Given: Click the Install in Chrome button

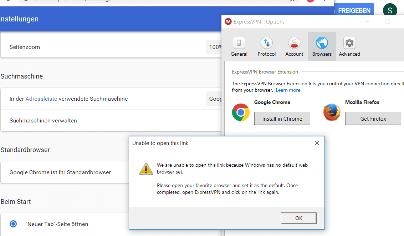Looking at the screenshot, I should (x=282, y=119).
